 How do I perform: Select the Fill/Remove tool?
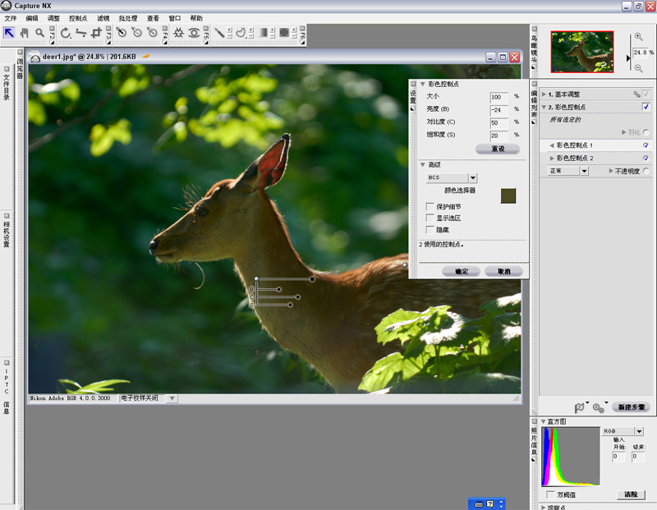click(284, 33)
